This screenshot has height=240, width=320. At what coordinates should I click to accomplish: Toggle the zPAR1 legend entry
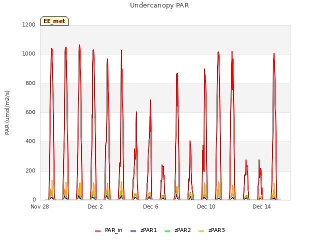click(143, 230)
